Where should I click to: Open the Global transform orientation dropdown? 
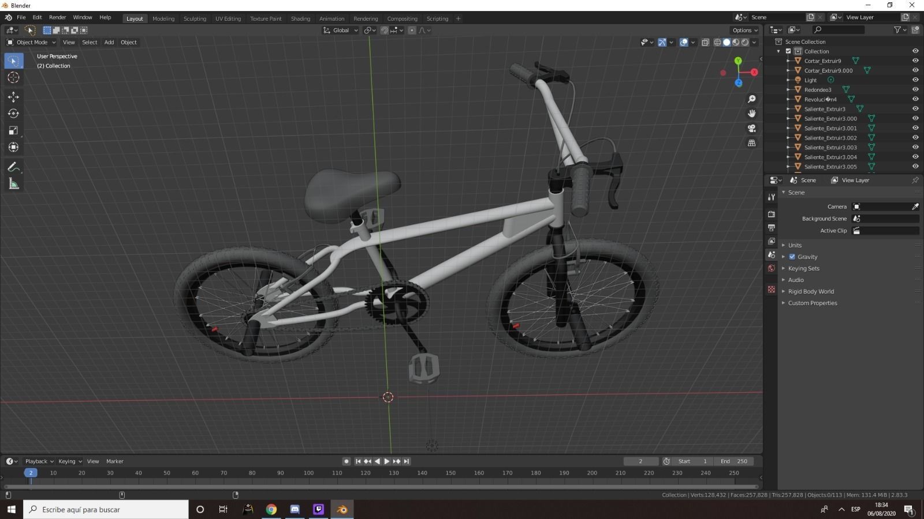click(x=340, y=30)
